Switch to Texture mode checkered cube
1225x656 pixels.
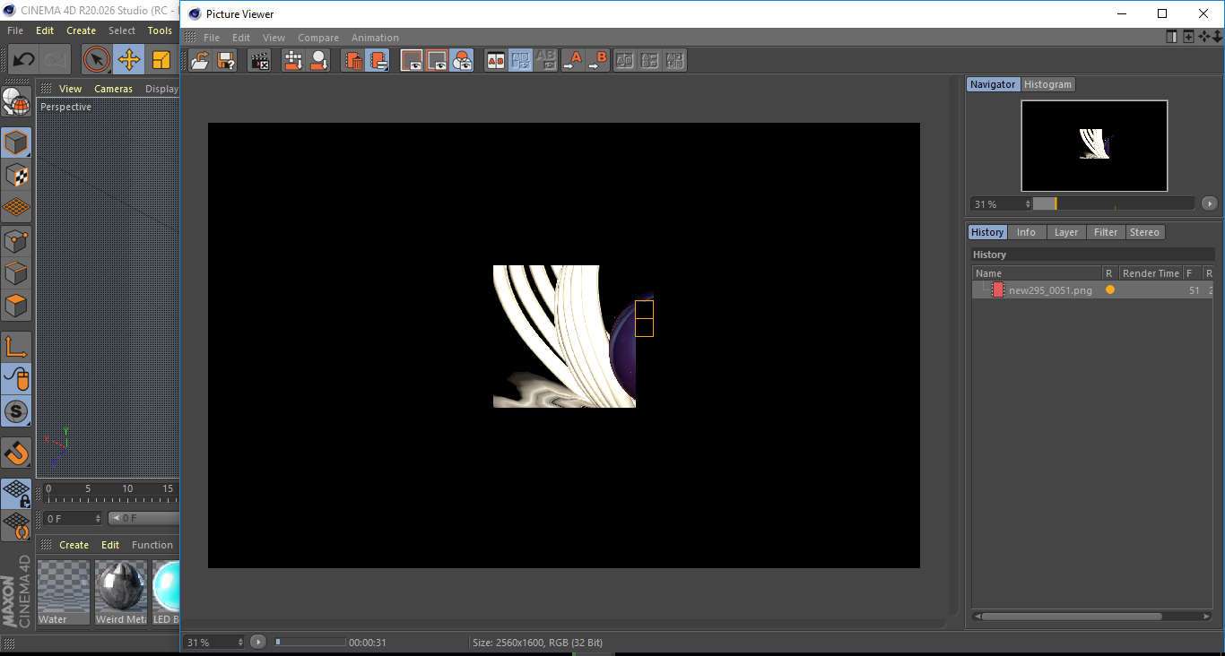pyautogui.click(x=16, y=175)
